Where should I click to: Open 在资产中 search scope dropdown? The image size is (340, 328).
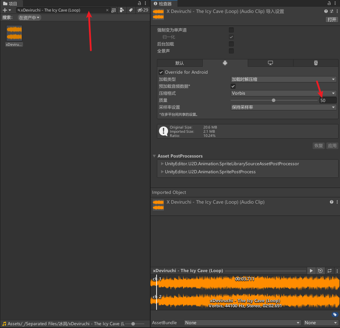pos(29,17)
